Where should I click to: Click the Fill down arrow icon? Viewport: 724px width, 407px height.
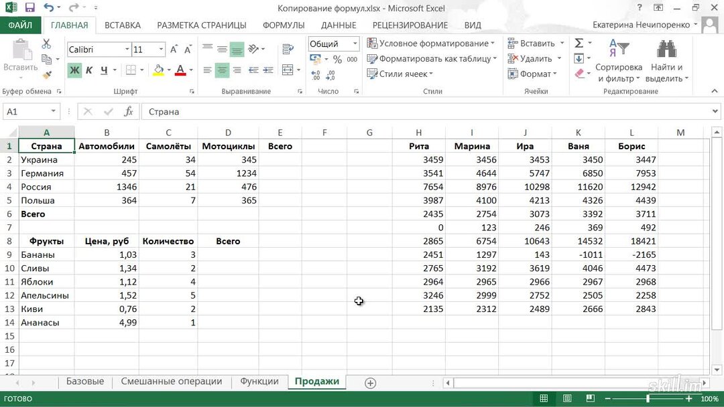coord(579,58)
